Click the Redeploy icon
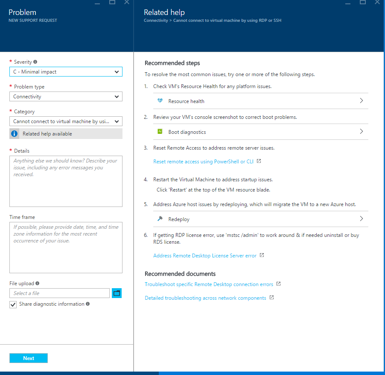 [160, 219]
